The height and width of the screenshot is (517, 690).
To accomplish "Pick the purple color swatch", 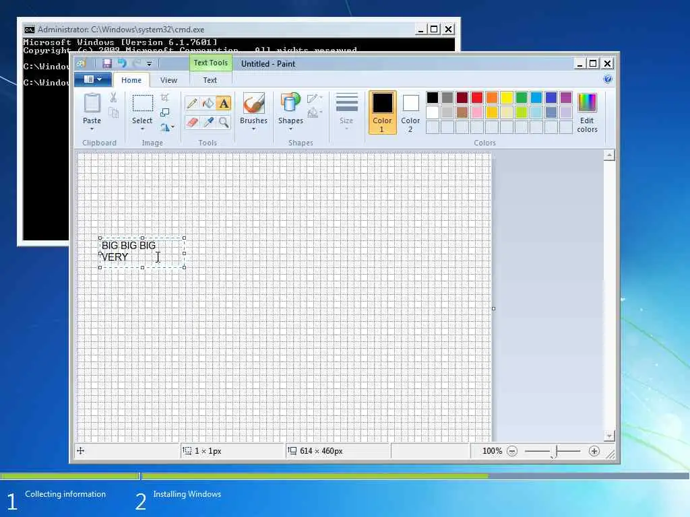I will click(566, 98).
